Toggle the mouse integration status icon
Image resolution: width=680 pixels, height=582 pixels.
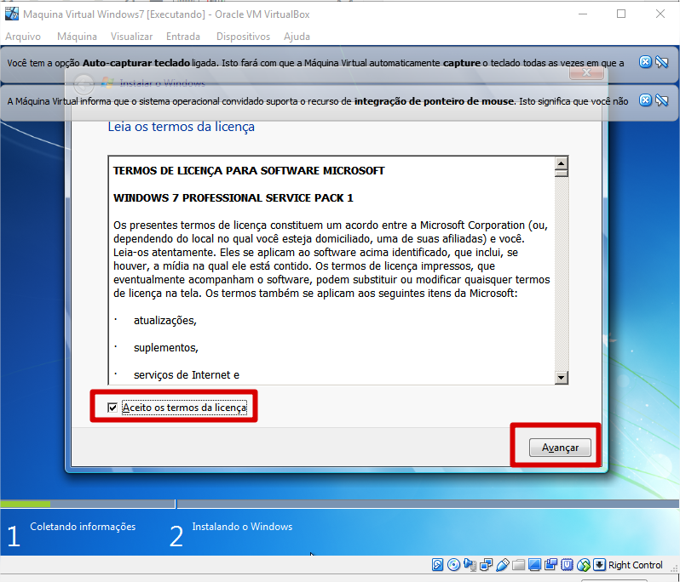pyautogui.click(x=584, y=565)
